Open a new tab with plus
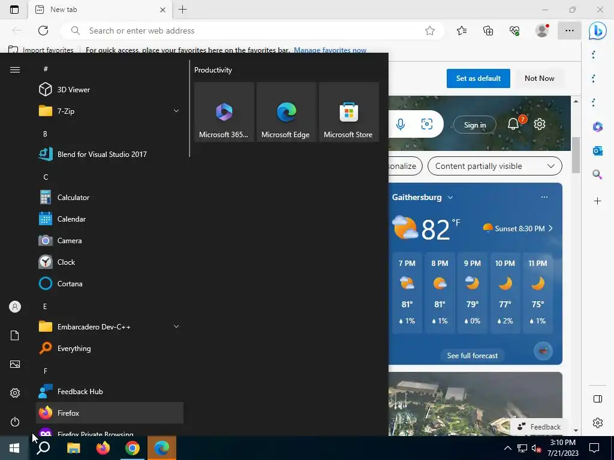 [182, 10]
